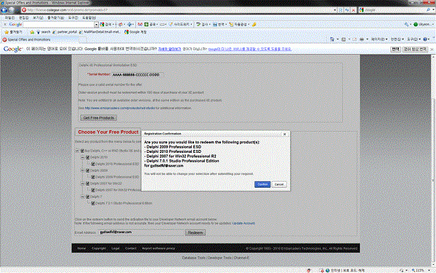
Task: Click the Cancel button in the dialog
Action: point(279,184)
